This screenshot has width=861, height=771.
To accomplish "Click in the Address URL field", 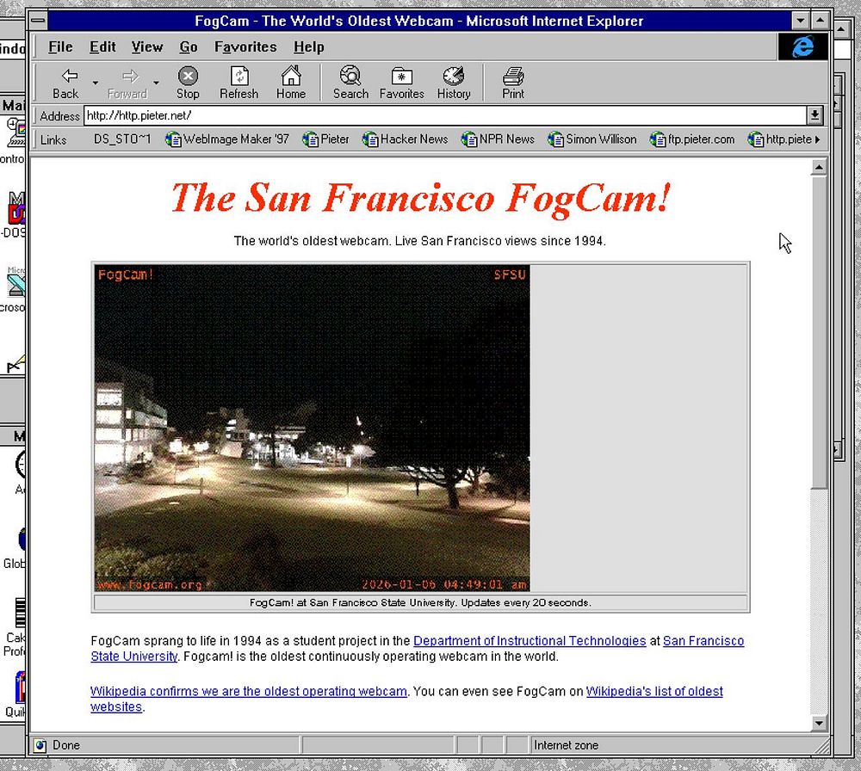I will (445, 115).
